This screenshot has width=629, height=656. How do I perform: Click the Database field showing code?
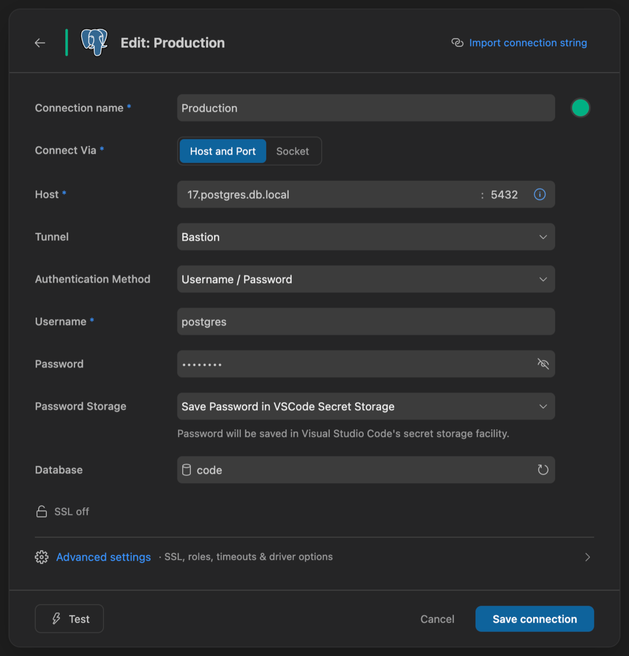366,470
